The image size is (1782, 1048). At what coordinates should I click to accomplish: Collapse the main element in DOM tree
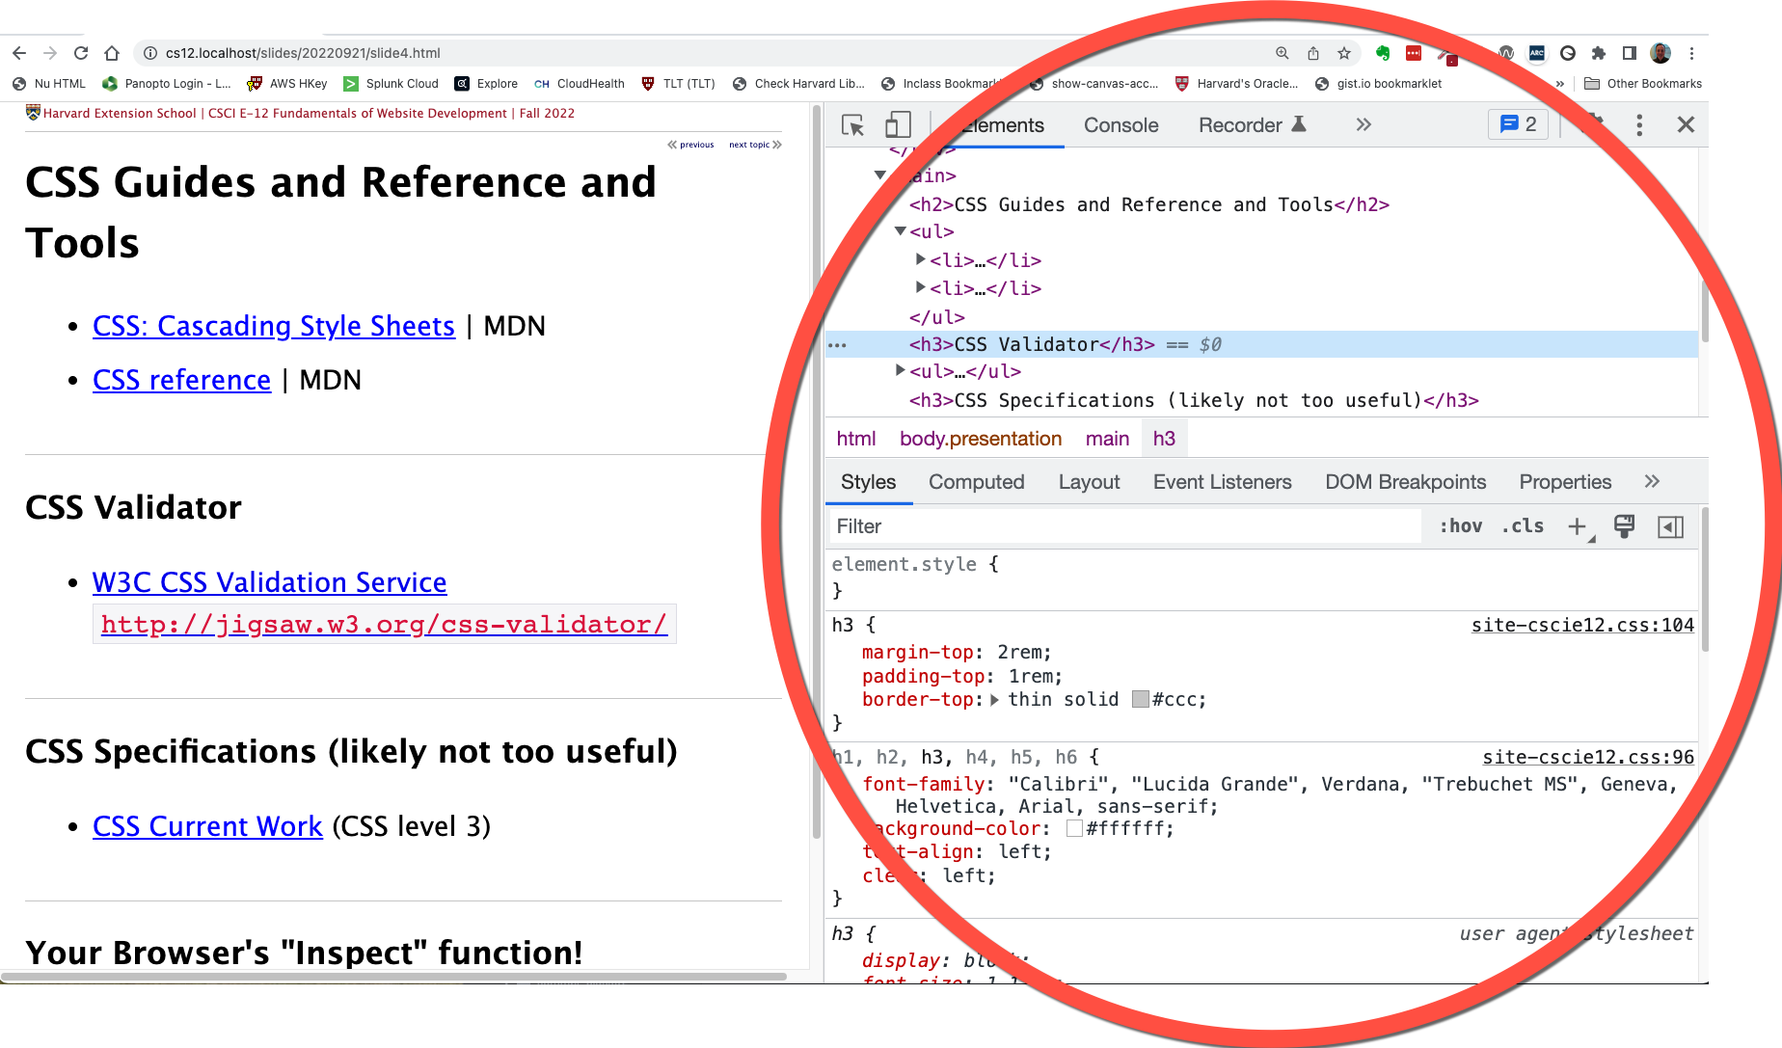[x=879, y=175]
